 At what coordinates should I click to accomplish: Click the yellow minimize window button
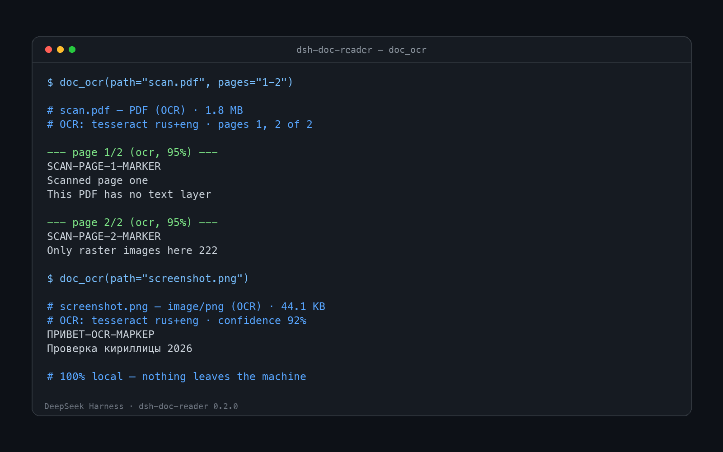coord(61,50)
